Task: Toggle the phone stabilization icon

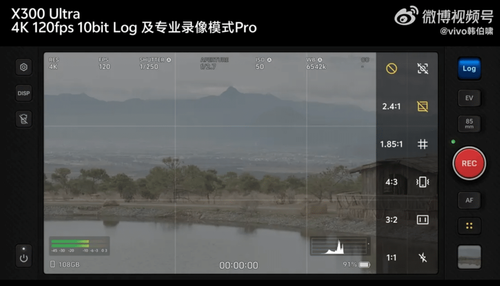Action: coord(422,182)
